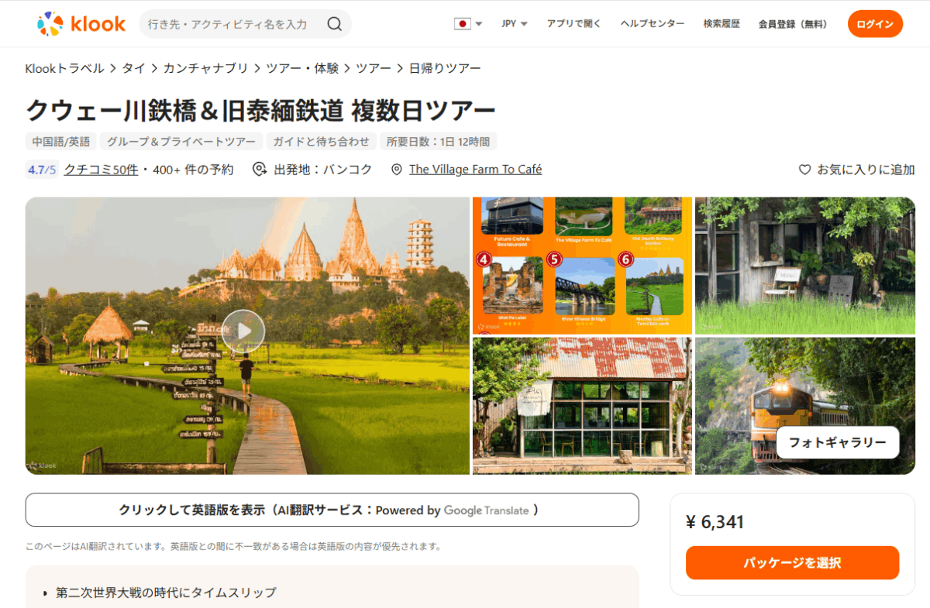
Task: Click the departure point route icon
Action: point(260,170)
